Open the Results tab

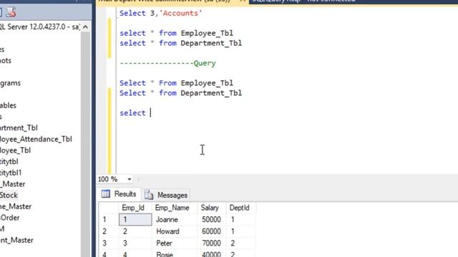(119, 194)
